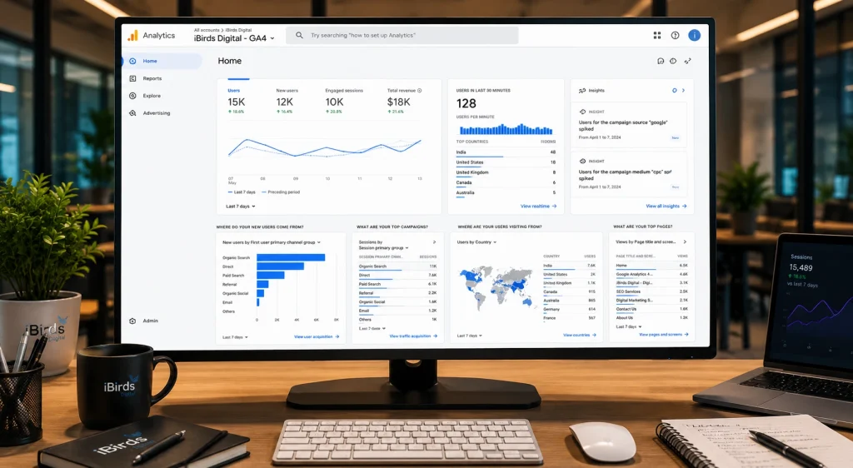Click the blue account avatar icon

694,35
